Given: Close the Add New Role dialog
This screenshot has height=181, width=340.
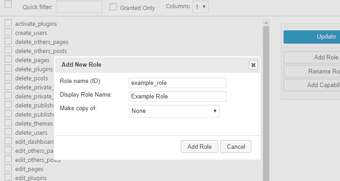Looking at the screenshot, I should [x=253, y=65].
